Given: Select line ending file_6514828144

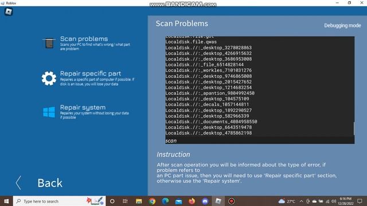Looking at the screenshot, I should 204,65.
